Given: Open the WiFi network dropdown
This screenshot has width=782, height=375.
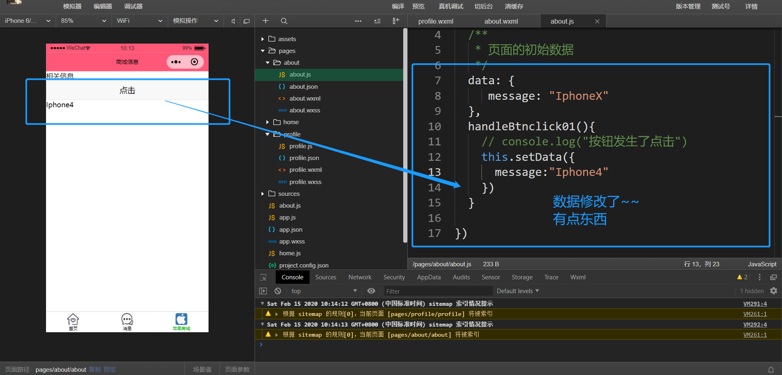Looking at the screenshot, I should [x=139, y=21].
